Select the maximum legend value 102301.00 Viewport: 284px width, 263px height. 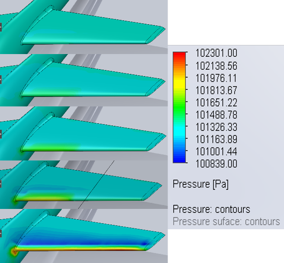point(216,53)
